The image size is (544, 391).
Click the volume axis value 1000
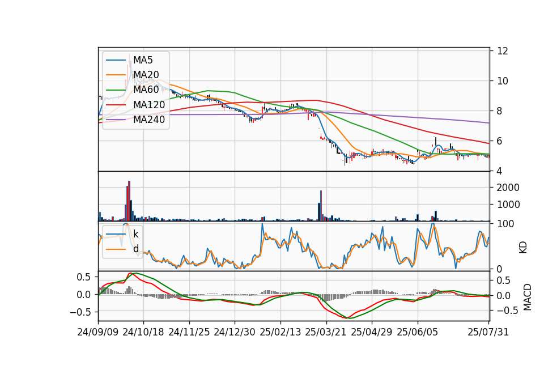[x=508, y=205]
